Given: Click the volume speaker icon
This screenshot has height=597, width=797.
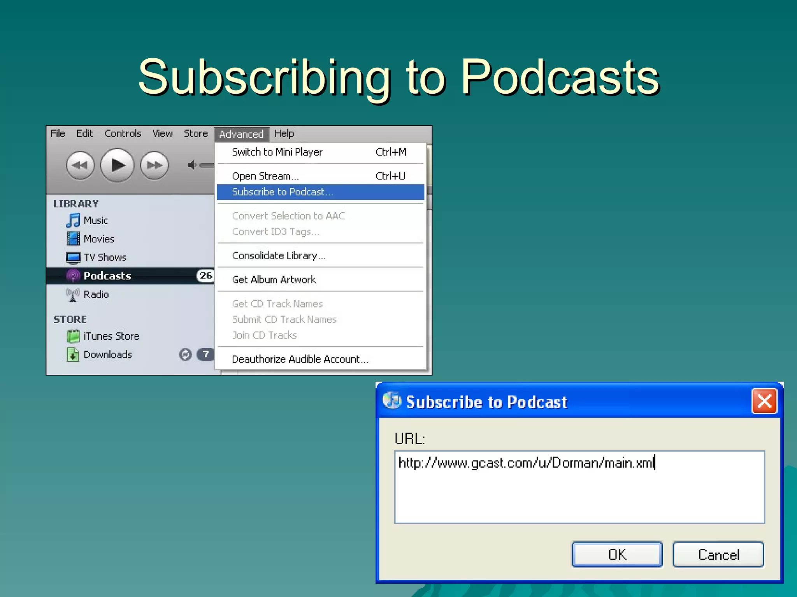Looking at the screenshot, I should [192, 165].
